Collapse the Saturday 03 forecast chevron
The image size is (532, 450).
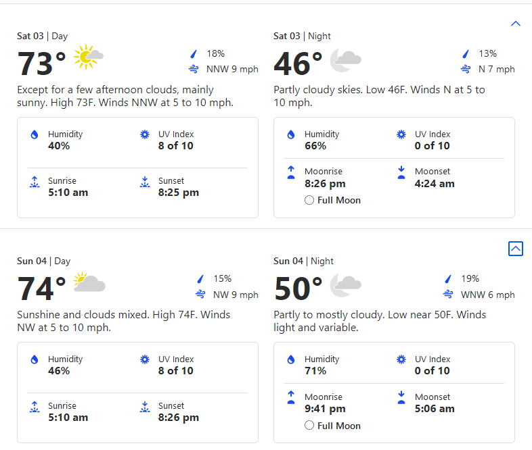point(515,24)
